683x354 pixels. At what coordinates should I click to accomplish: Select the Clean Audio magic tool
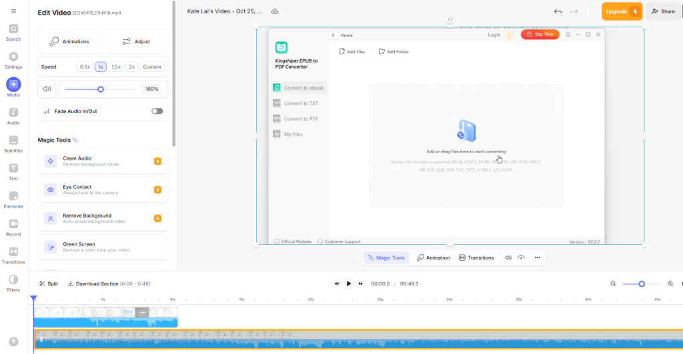pos(103,161)
